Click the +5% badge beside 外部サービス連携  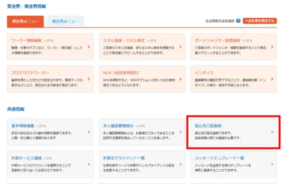tap(47, 158)
